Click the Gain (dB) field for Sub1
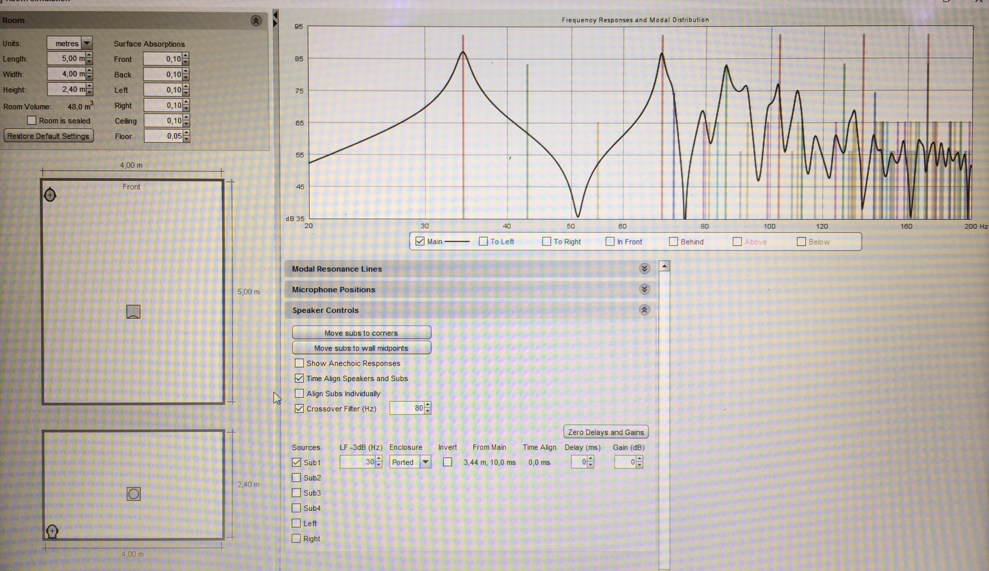Image resolution: width=989 pixels, height=571 pixels. coord(625,462)
